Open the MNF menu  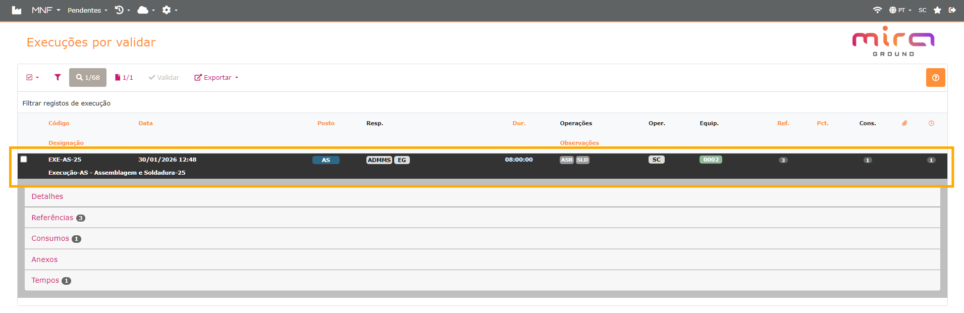(x=46, y=10)
